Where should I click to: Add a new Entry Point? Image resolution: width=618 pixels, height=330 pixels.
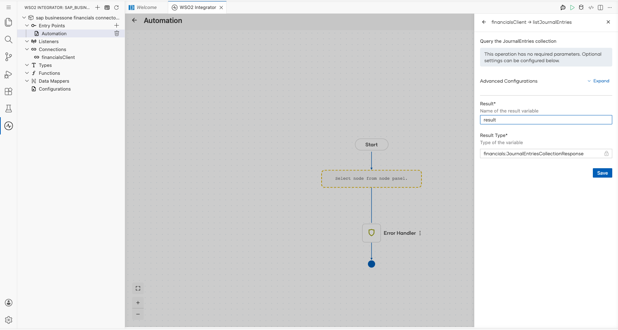click(x=116, y=26)
